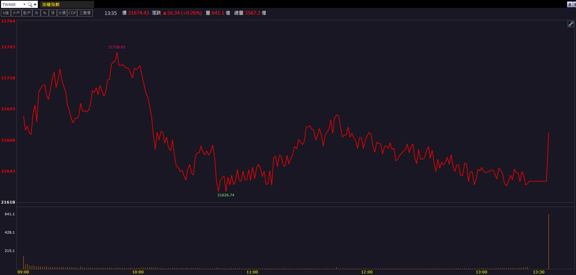Click the 21743 price axis label

point(8,47)
